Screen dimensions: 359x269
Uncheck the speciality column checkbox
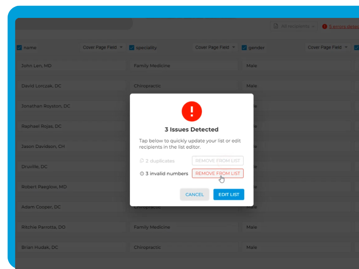click(x=131, y=48)
